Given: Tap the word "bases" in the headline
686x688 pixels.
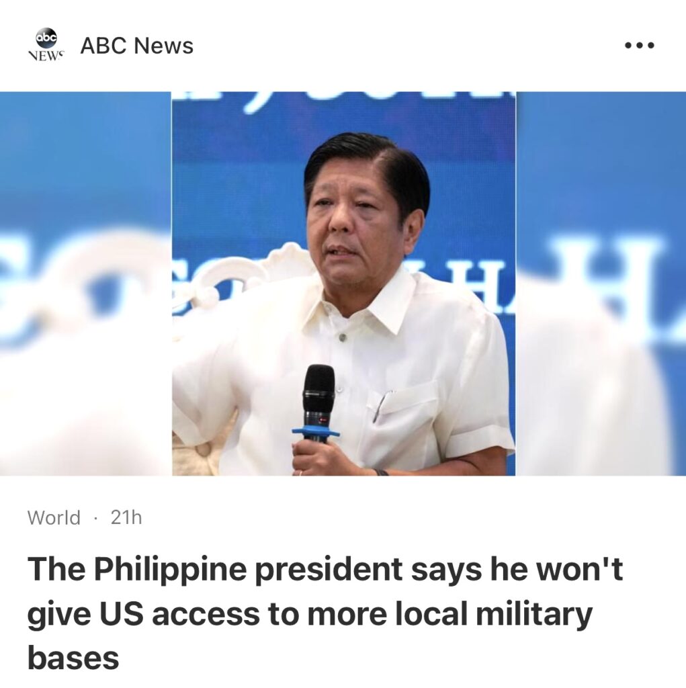Looking at the screenshot, I should coord(73,658).
